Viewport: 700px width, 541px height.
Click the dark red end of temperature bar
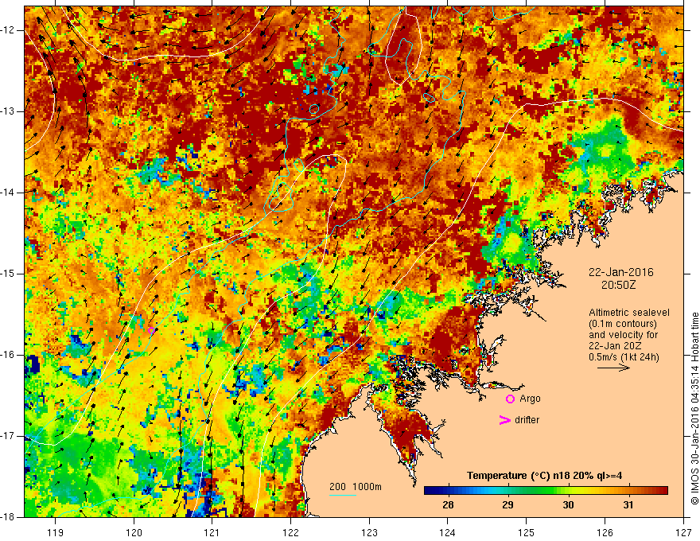pyautogui.click(x=663, y=491)
